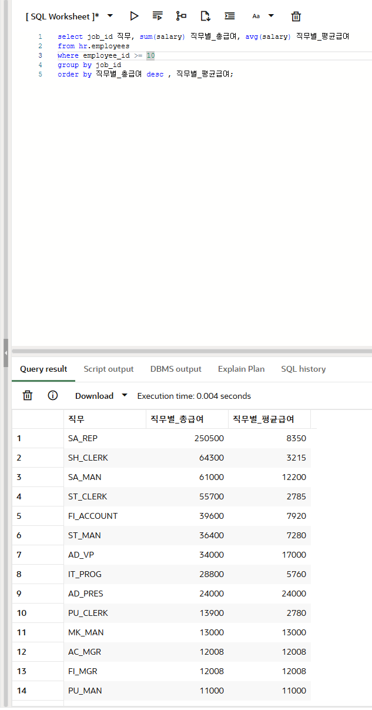Open the Explain Plan tab
The height and width of the screenshot is (710, 372).
tap(241, 369)
